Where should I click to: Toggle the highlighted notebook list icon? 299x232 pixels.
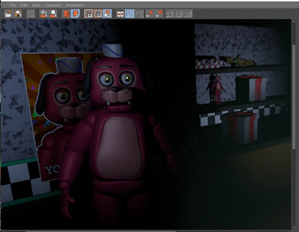click(75, 14)
